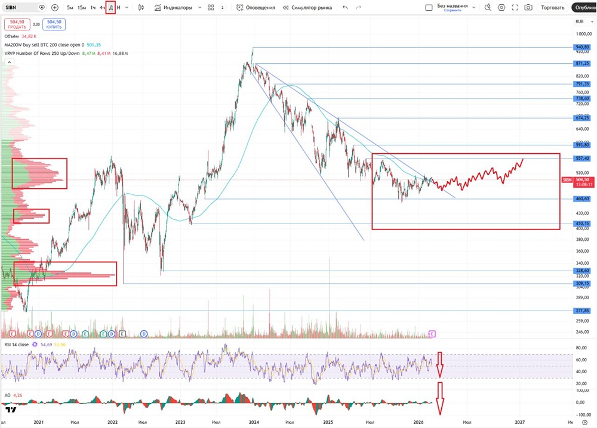The height and width of the screenshot is (428, 597).
Task: Click the red ПРОДАТЬ 504,50 sell button
Action: (x=17, y=24)
